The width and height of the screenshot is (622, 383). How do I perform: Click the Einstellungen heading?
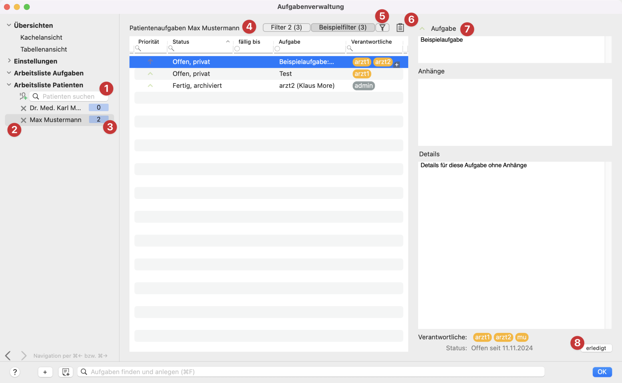click(x=36, y=61)
